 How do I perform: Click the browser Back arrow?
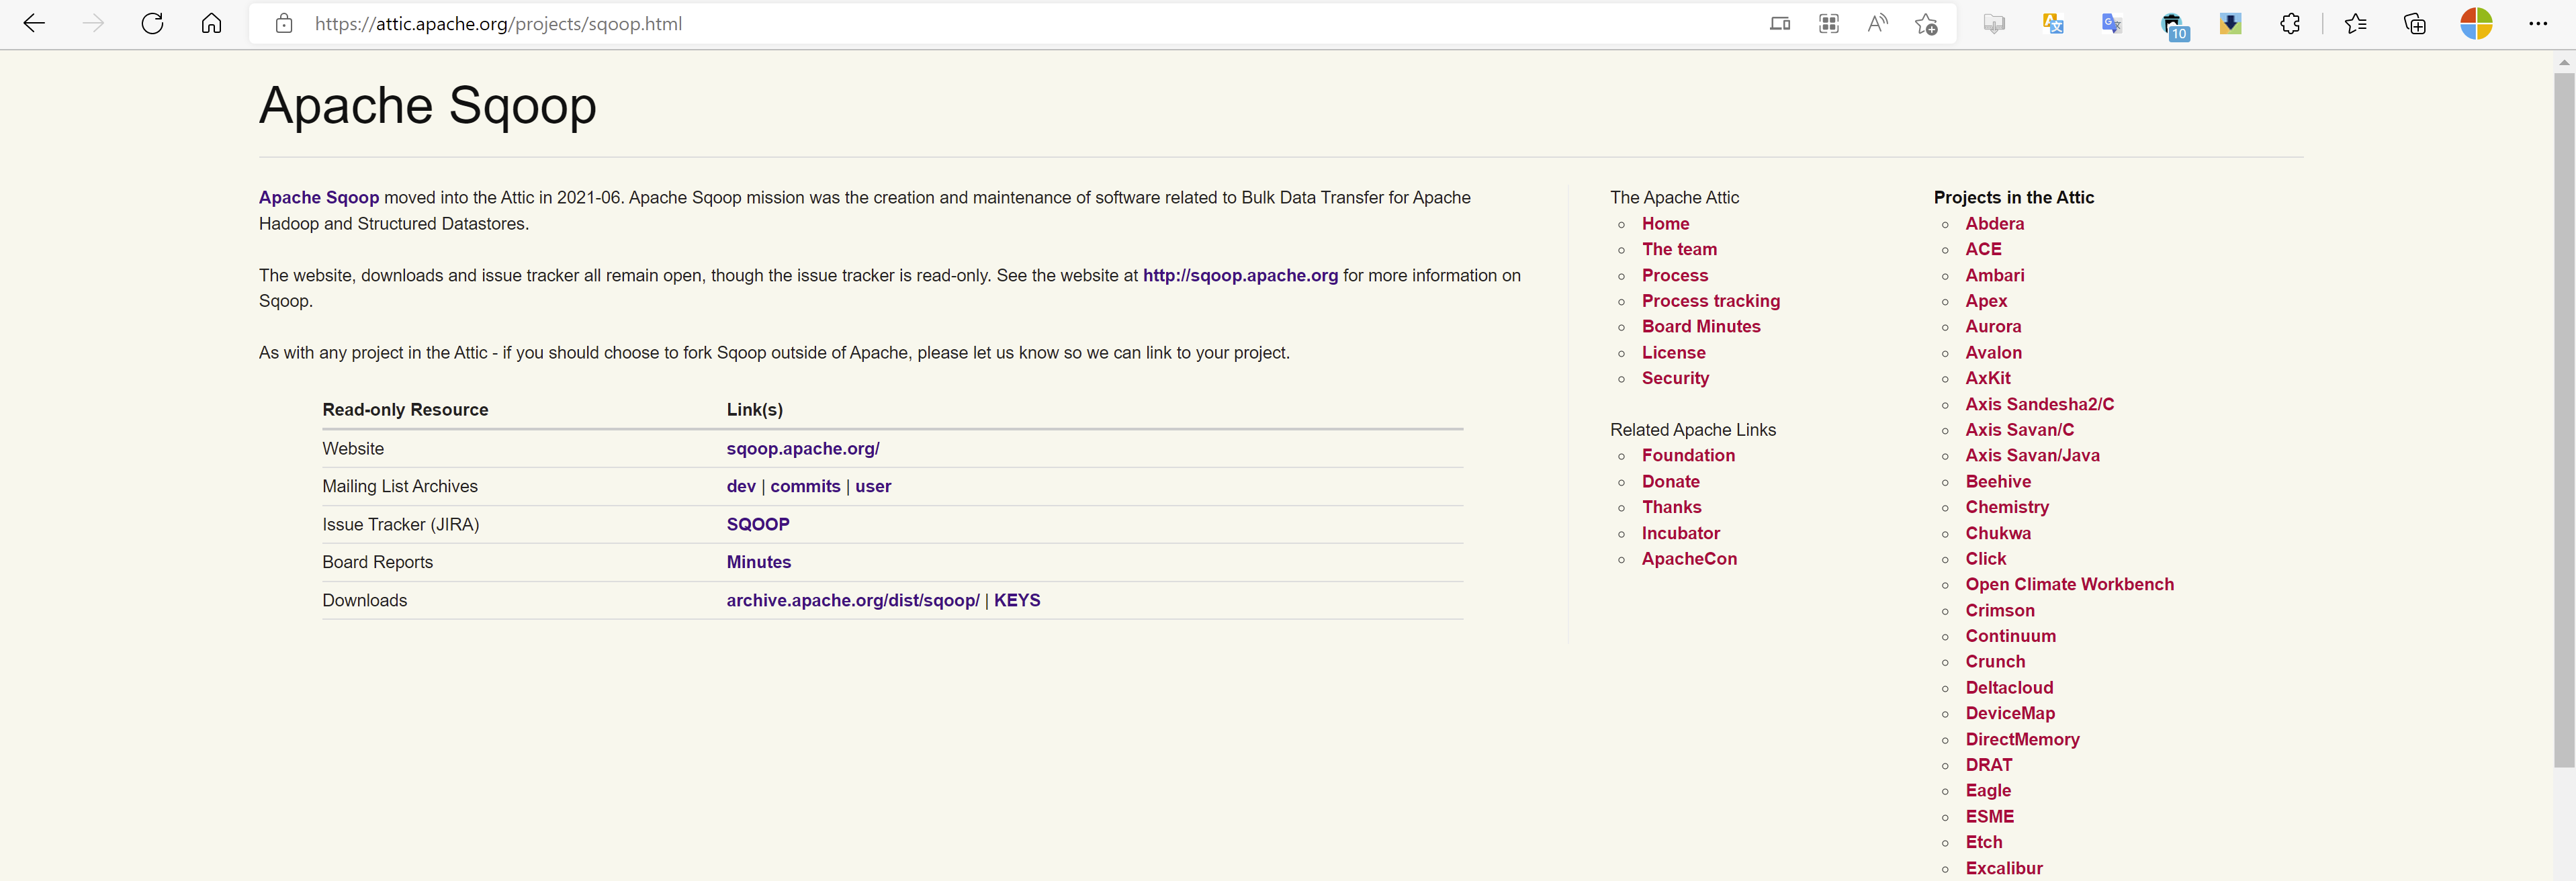click(x=34, y=24)
